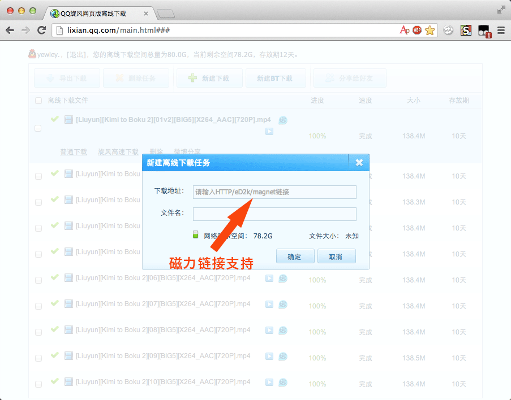
Task: Open the extension icon with red badge
Action: [x=484, y=31]
